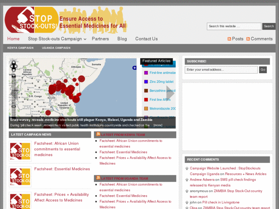Click RSS icon beside Latest From Kenya Team

tap(98, 134)
